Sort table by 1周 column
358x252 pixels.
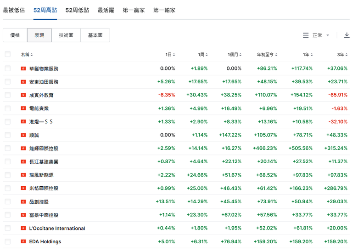point(203,54)
